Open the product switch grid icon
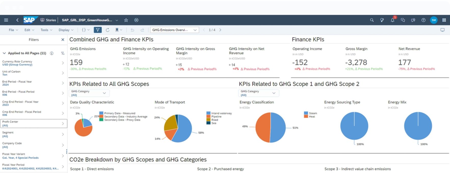Screen dimensions: 450x173 click(444, 20)
